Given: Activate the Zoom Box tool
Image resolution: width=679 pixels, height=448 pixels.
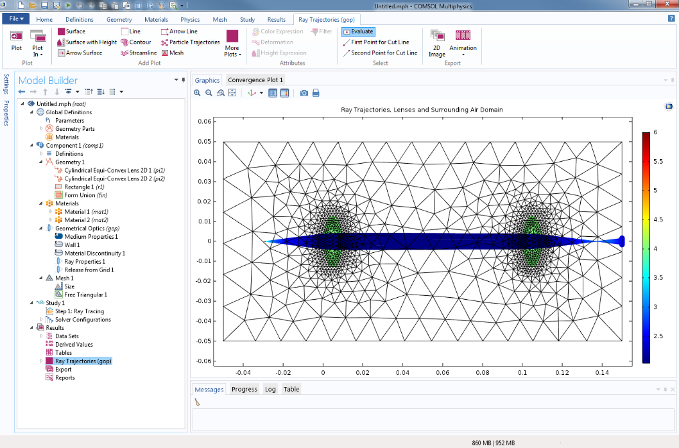Looking at the screenshot, I should pos(220,92).
